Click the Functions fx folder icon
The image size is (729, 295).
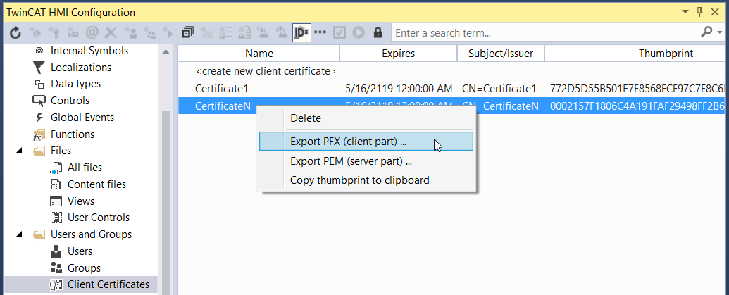pyautogui.click(x=39, y=134)
